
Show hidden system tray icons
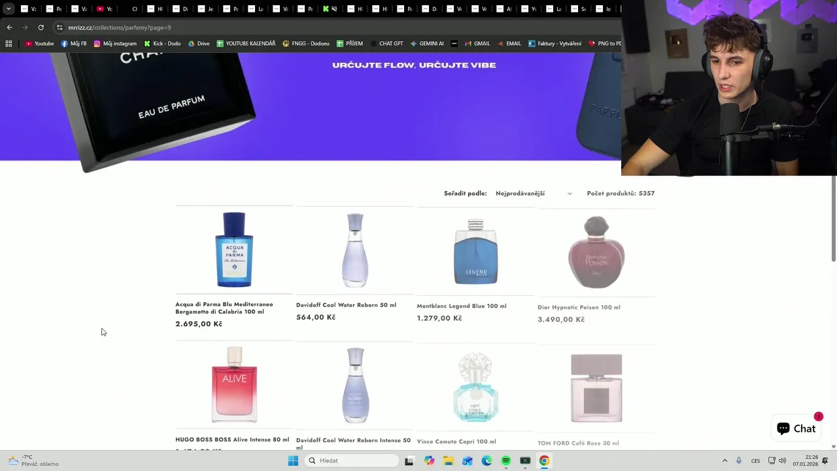pos(725,461)
